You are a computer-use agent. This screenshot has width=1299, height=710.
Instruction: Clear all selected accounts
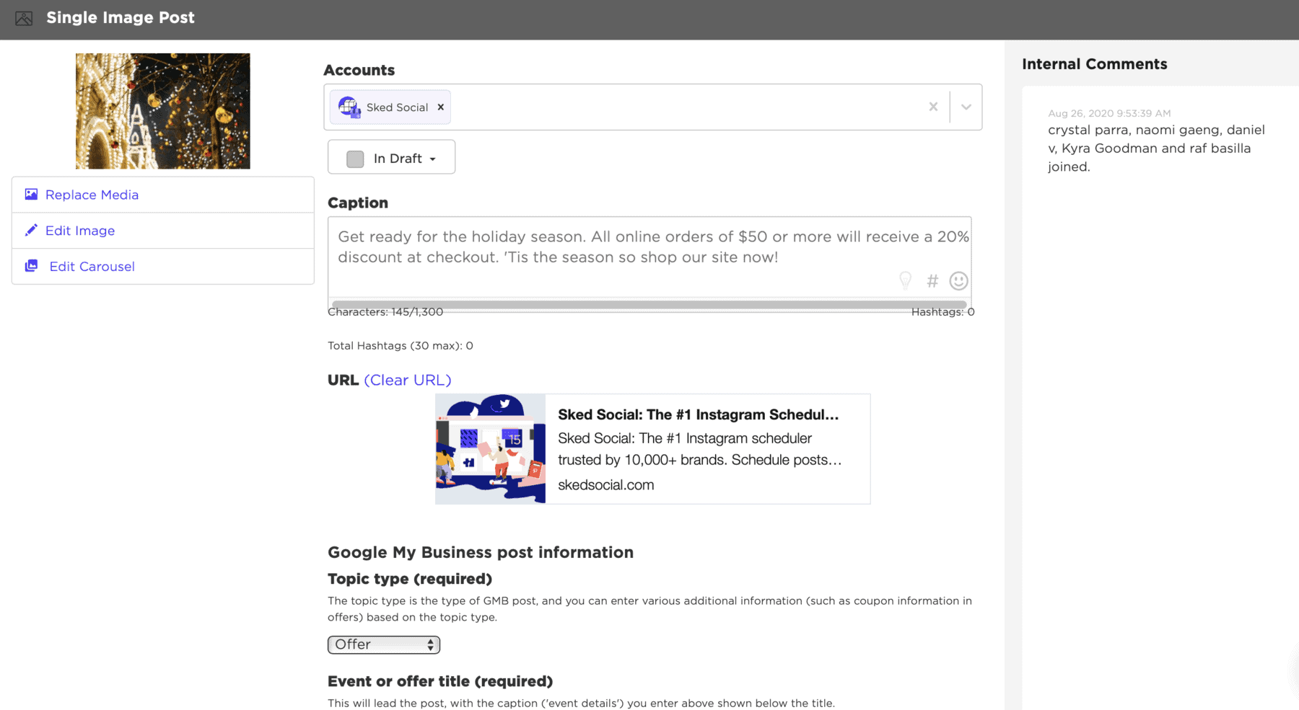point(933,107)
